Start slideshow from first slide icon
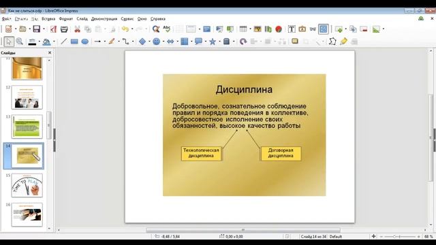436x245 pixels. [219, 29]
